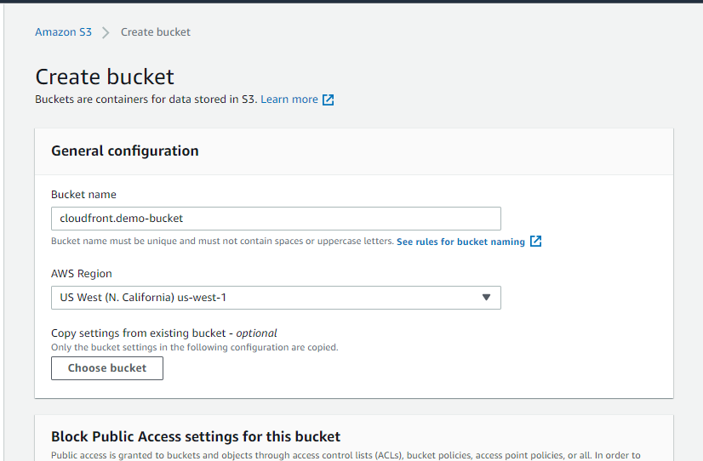Screen dimensions: 703x461
Task: Click the breadcrumb chevron separator icon
Action: click(x=106, y=32)
